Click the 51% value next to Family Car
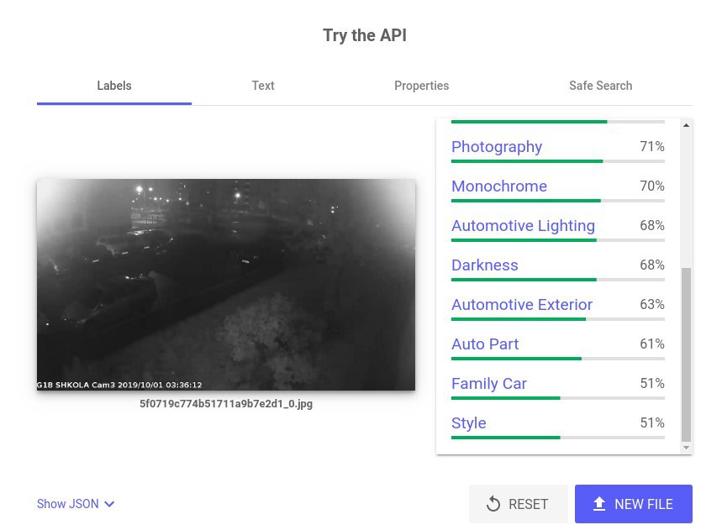This screenshot has height=530, width=722. (652, 383)
